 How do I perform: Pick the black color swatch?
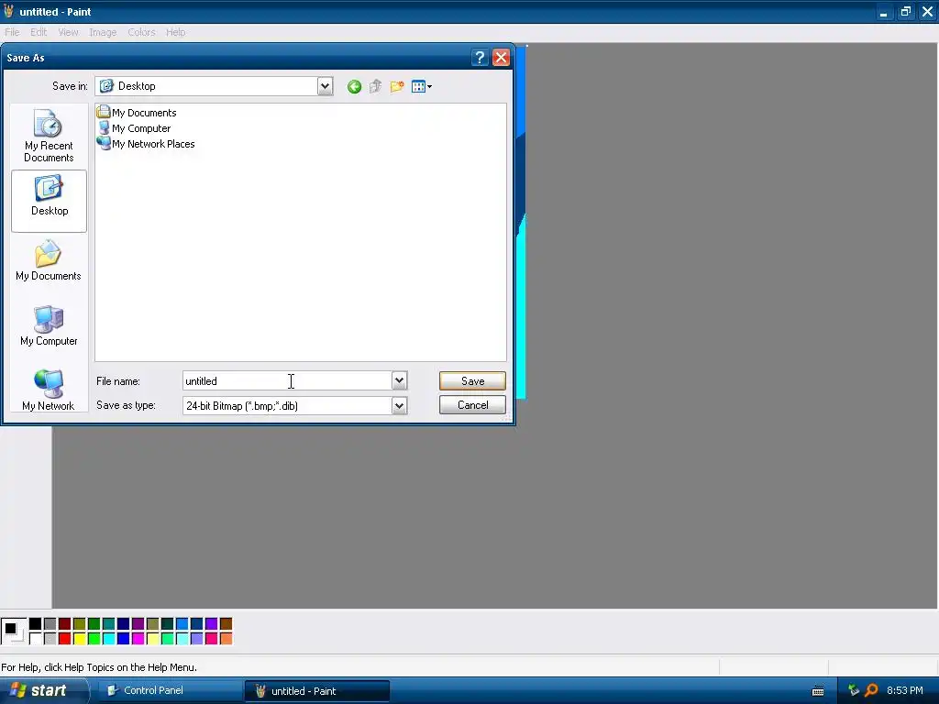(x=36, y=623)
